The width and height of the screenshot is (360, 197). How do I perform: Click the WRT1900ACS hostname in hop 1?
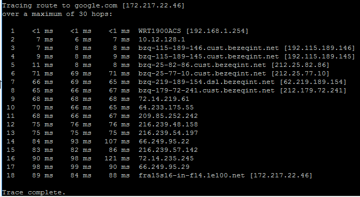coord(160,31)
